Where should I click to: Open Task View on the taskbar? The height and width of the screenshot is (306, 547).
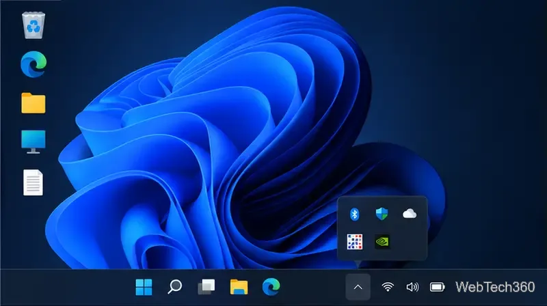click(206, 287)
